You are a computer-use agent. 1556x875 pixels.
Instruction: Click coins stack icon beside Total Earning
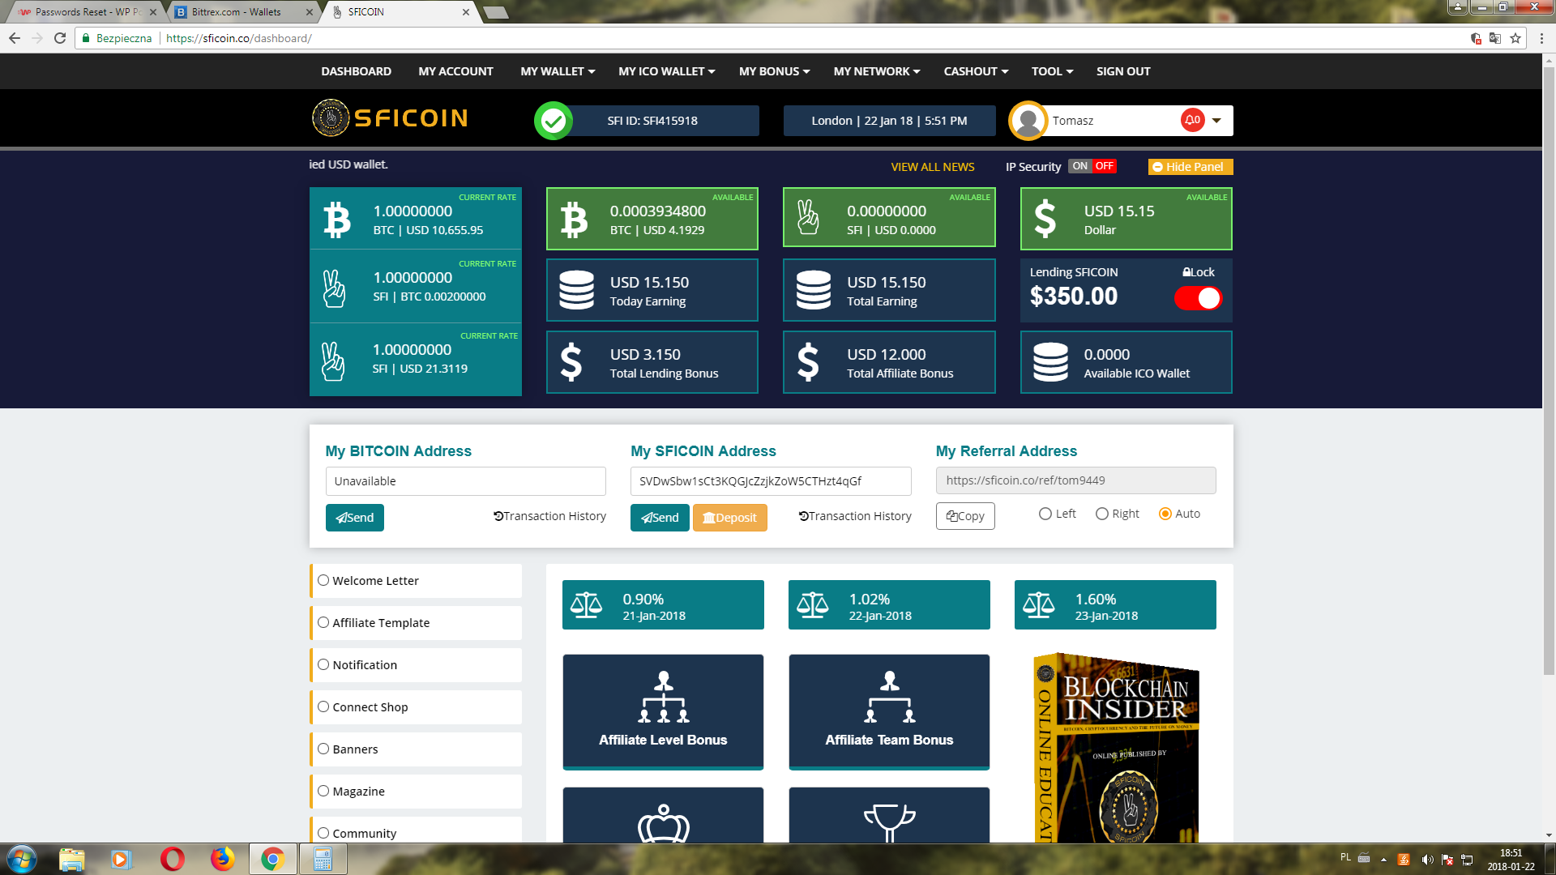(x=814, y=290)
